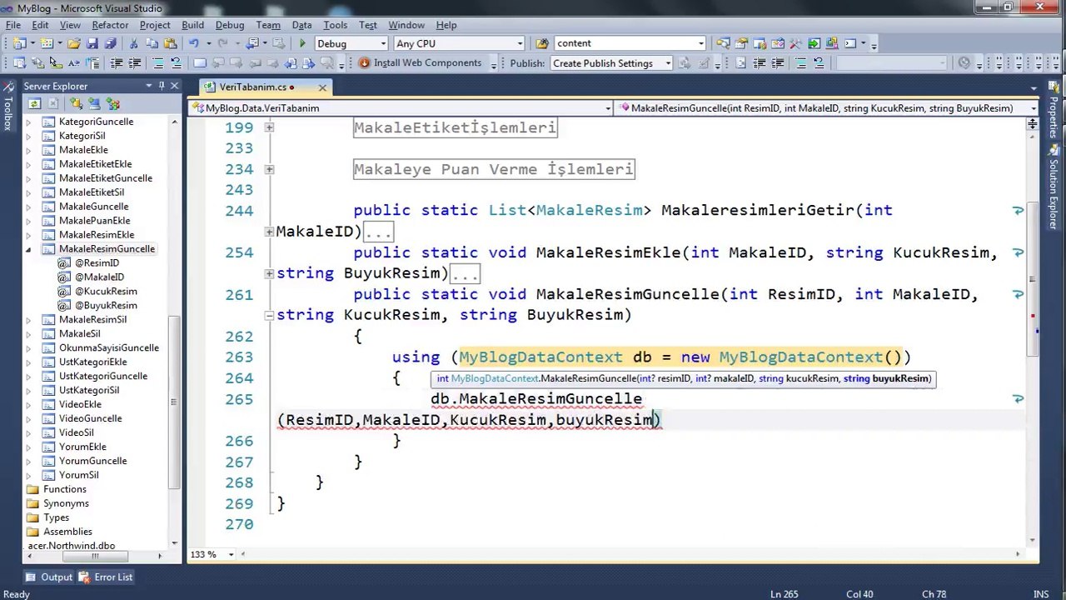1066x600 pixels.
Task: Select the Functions folder in tree
Action: 64,489
